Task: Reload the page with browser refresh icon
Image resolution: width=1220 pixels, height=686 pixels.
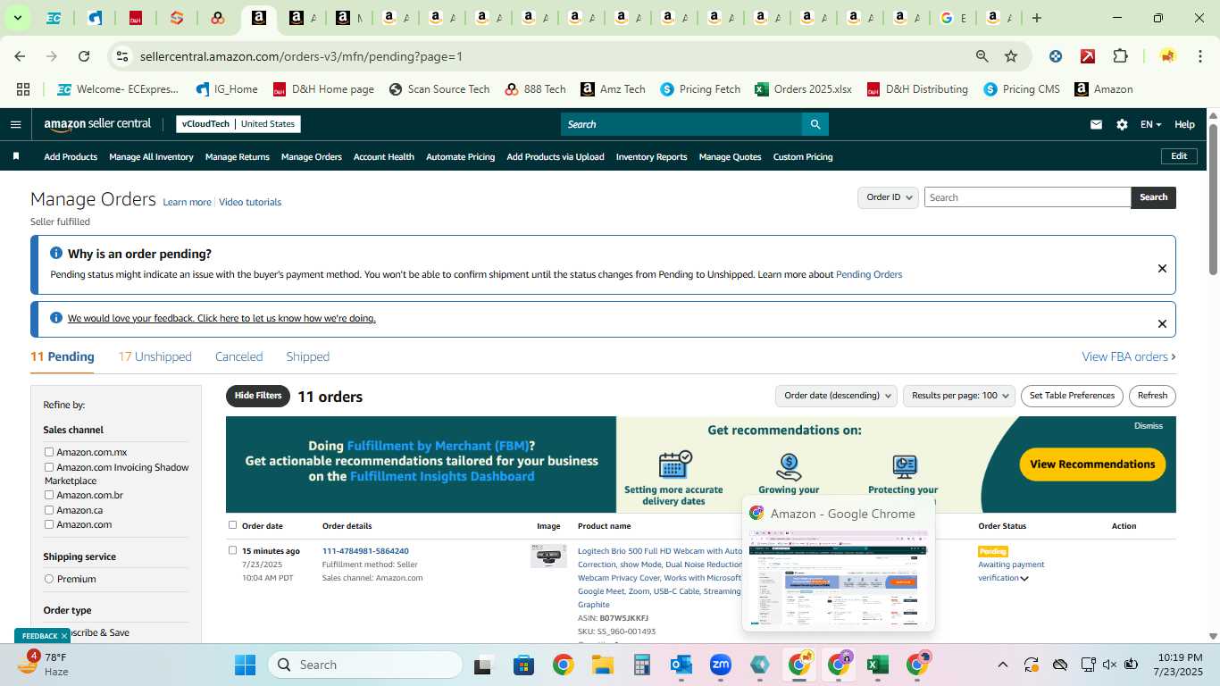Action: 84,56
